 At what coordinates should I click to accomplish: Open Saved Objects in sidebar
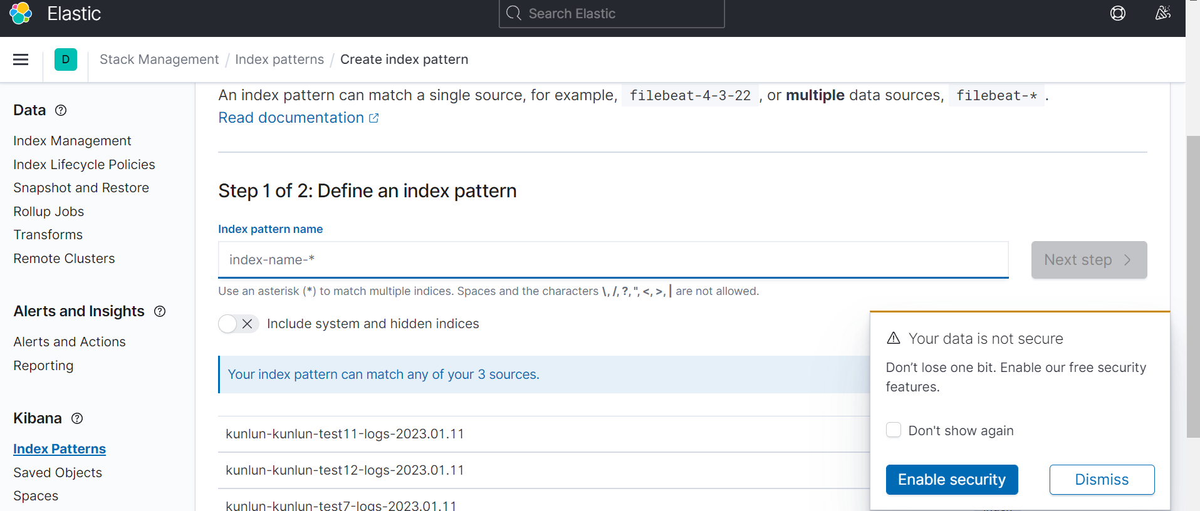coord(58,473)
